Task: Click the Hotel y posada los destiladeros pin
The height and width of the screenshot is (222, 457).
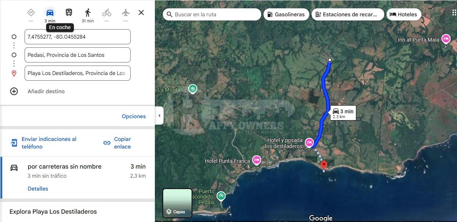Action: click(x=309, y=143)
